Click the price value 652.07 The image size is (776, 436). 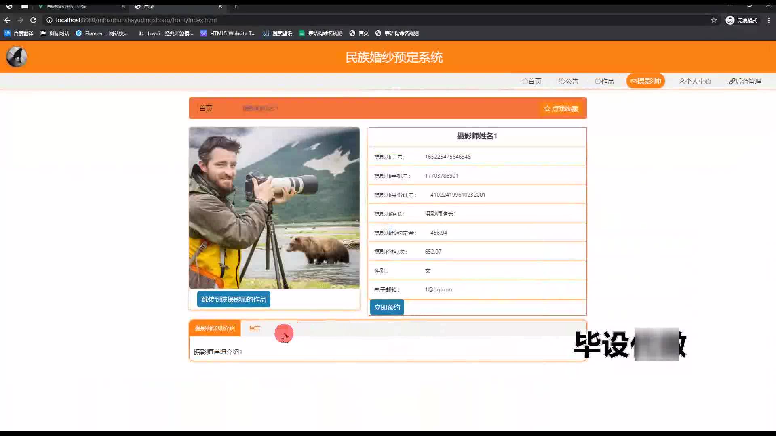click(x=433, y=252)
